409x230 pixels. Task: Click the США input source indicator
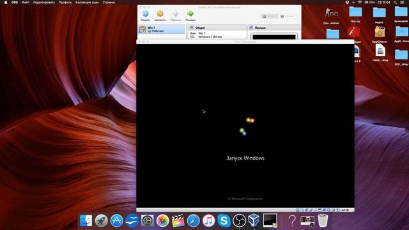369,3
